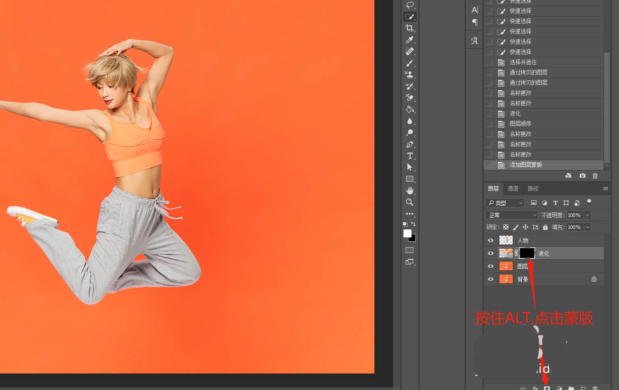Toggle layer filtering switch on or off
619x390 pixels.
click(589, 202)
